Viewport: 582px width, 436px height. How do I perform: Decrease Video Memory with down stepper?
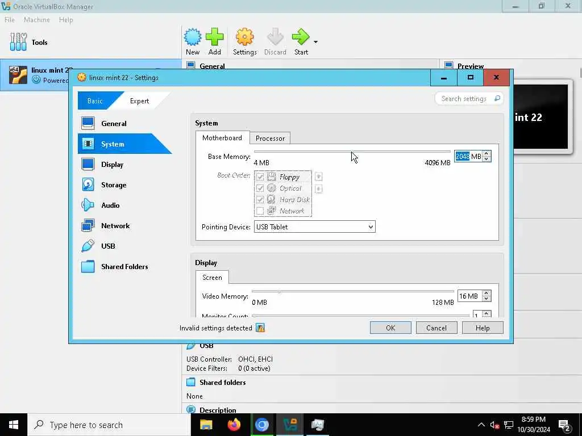[x=487, y=299]
